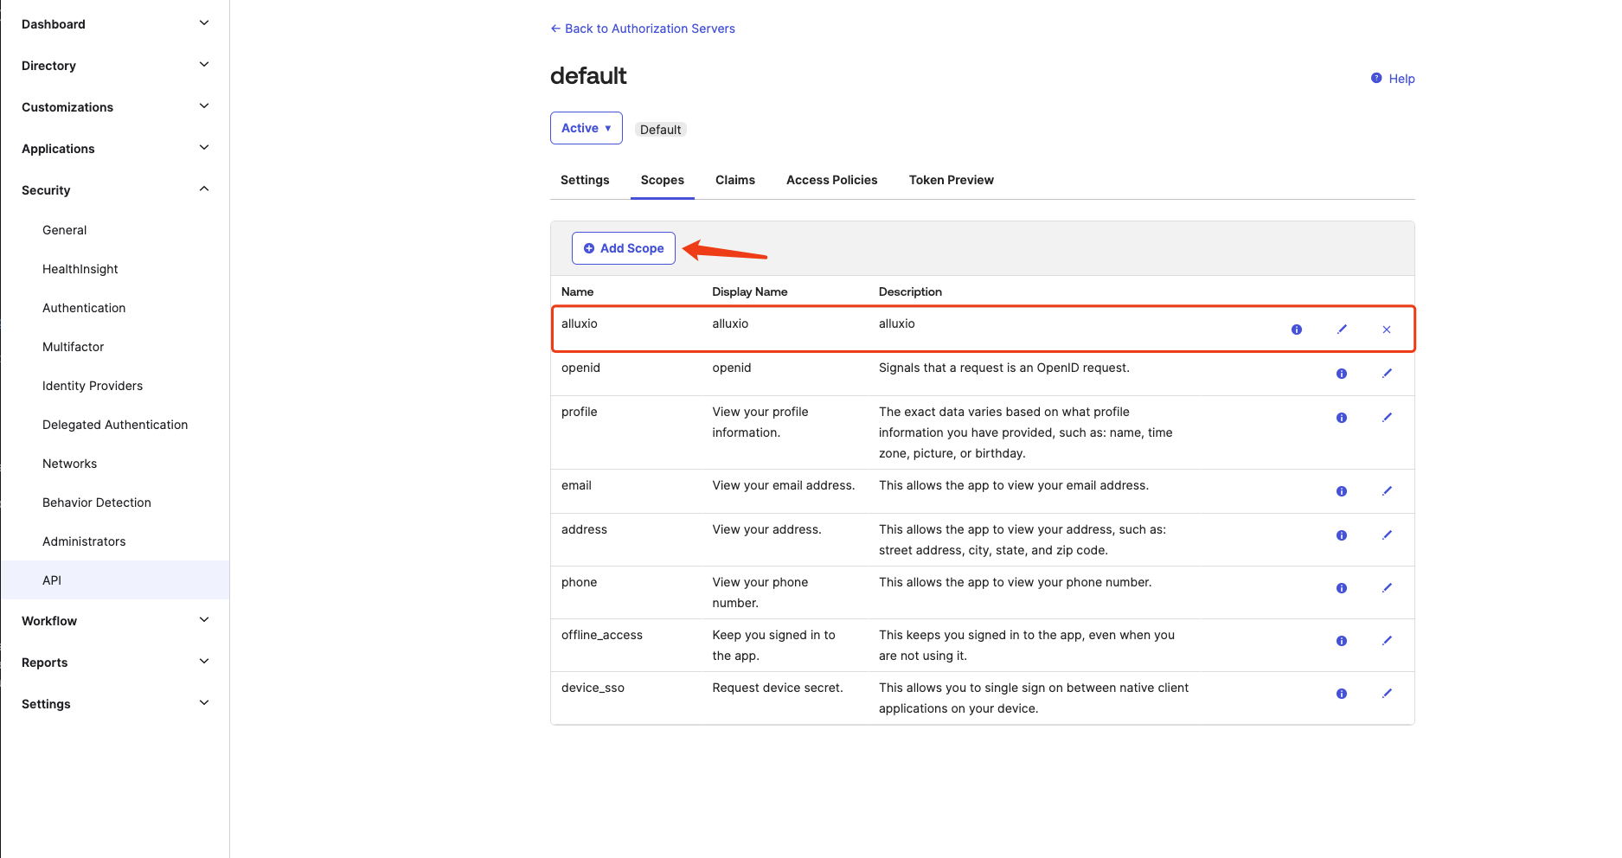Open the Active status dropdown
1622x858 pixels.
(586, 128)
